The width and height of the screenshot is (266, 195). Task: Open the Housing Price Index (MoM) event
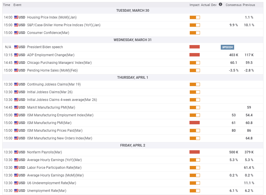(51, 17)
